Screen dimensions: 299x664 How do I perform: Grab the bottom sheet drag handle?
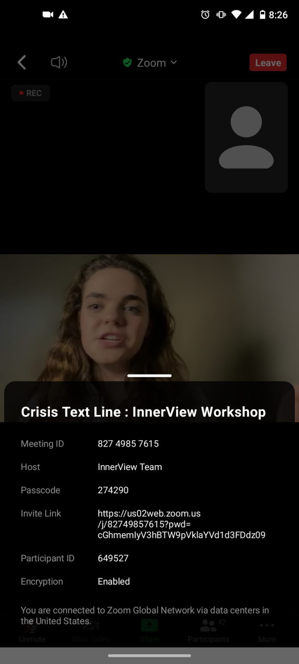pos(149,375)
